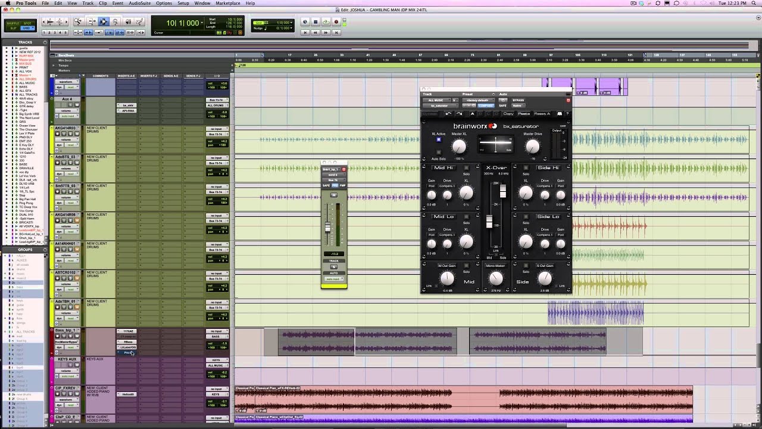Click the M Out Gain knob
762x429 pixels.
(447, 278)
